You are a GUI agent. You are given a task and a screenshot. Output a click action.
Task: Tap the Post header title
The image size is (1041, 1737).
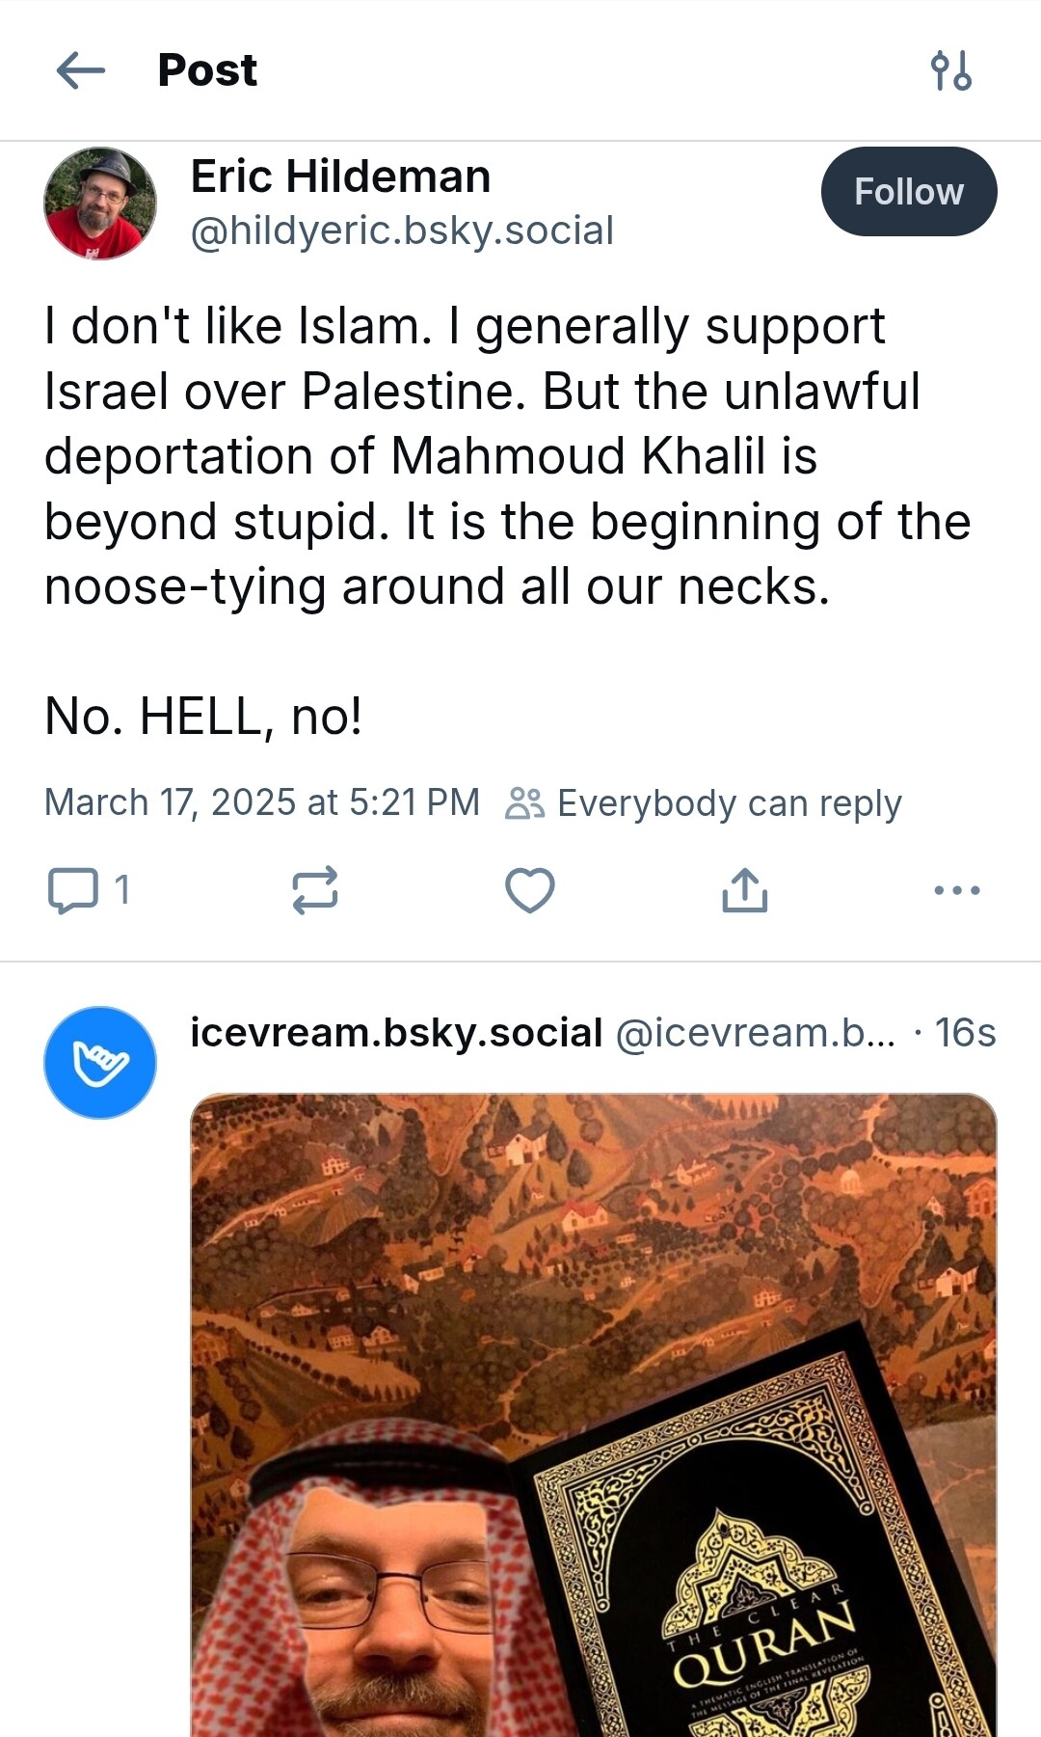tap(207, 70)
